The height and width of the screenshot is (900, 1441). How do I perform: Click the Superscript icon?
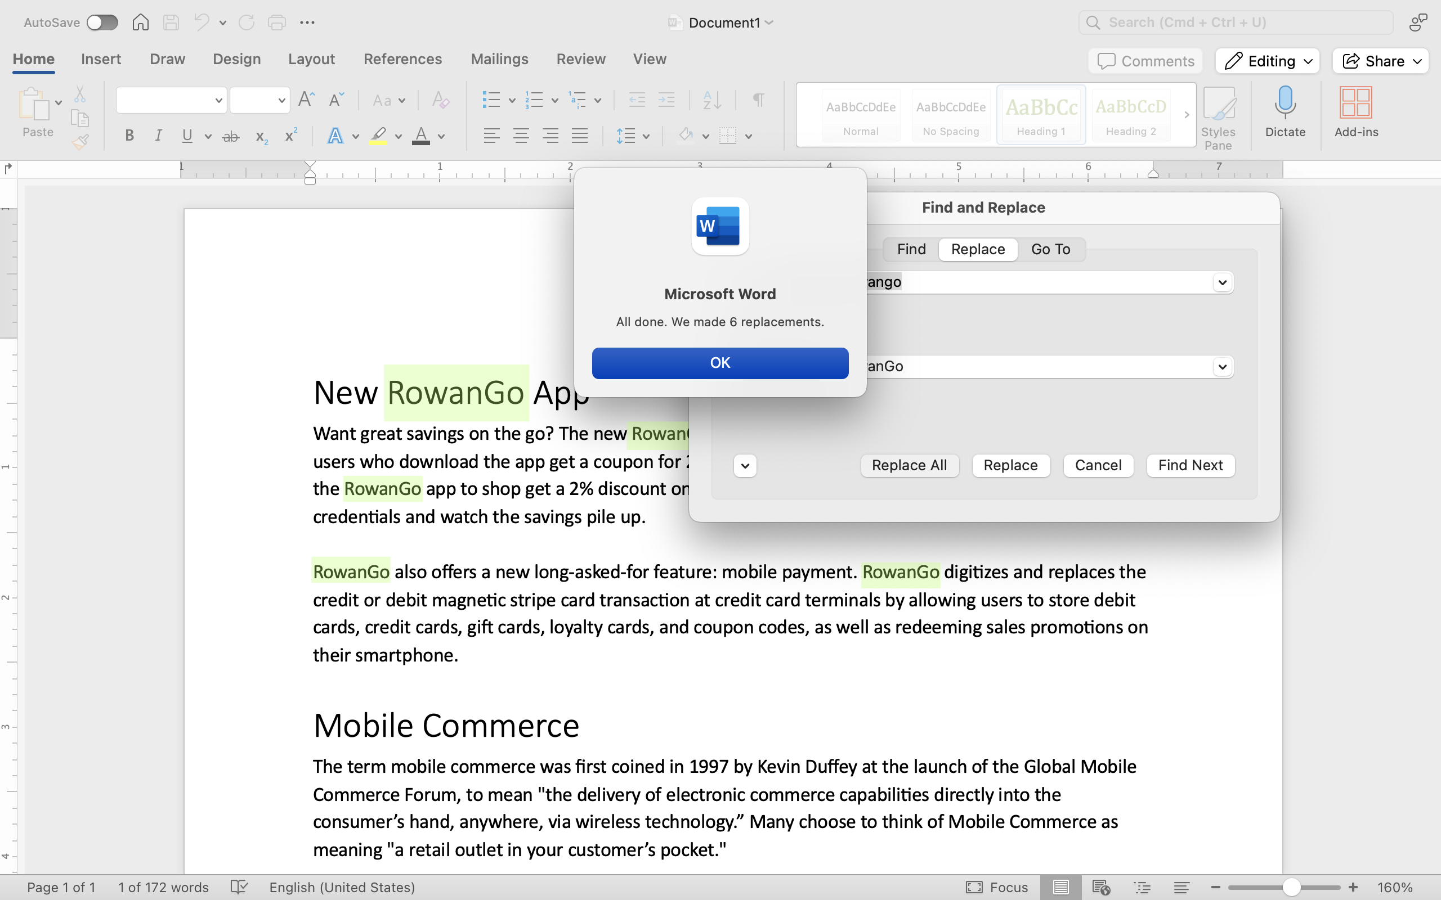tap(291, 135)
